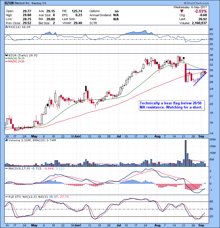Click the RSI indicator icon beside RSI(14)
This screenshot has width=220, height=228.
pyautogui.click(x=7, y=27)
